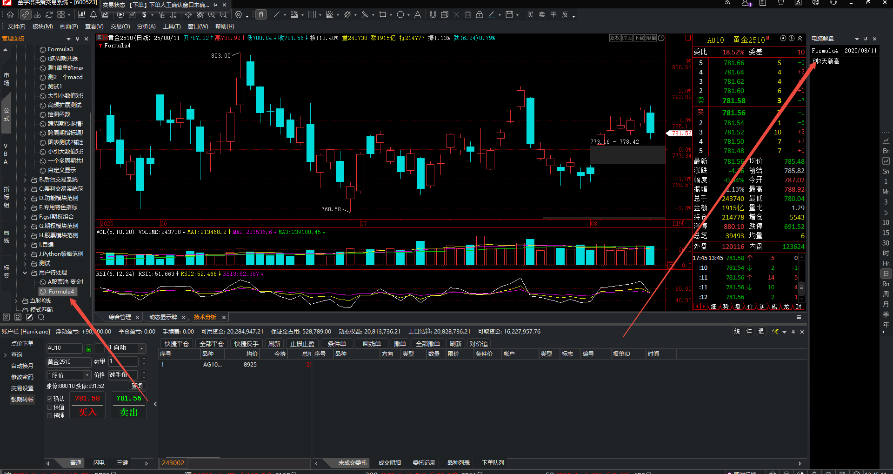Click the Home icon in toolbar
Image resolution: width=893 pixels, height=474 pixels.
coord(10,14)
